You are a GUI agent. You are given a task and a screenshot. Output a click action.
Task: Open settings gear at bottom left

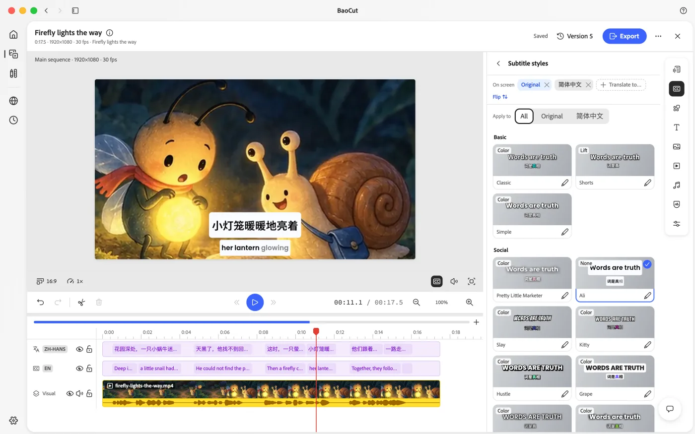pos(13,420)
